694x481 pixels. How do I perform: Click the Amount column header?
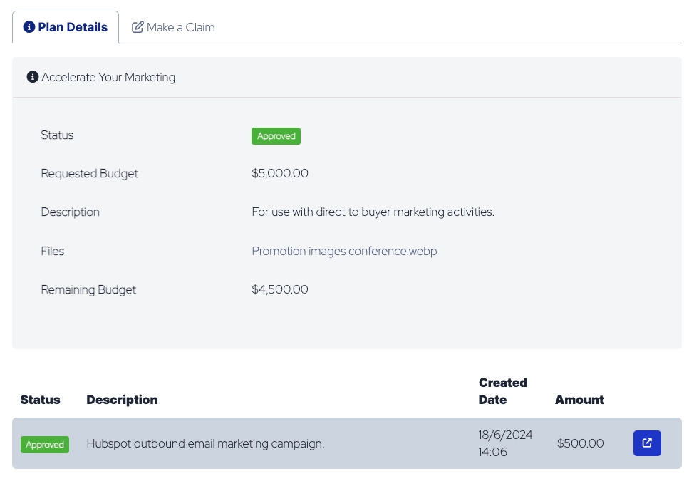[x=579, y=400]
